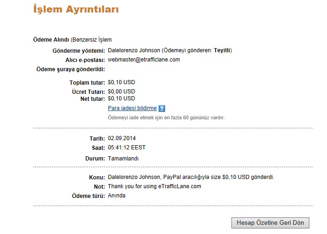Click the blue question mark help icon
The height and width of the screenshot is (234, 327).
tap(161, 108)
